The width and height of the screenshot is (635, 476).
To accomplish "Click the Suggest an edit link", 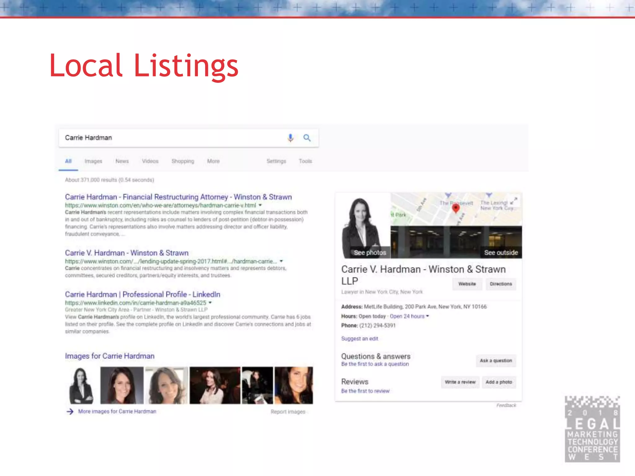I will tap(360, 339).
